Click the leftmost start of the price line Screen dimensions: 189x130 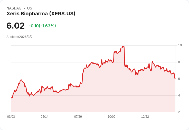point(11,98)
